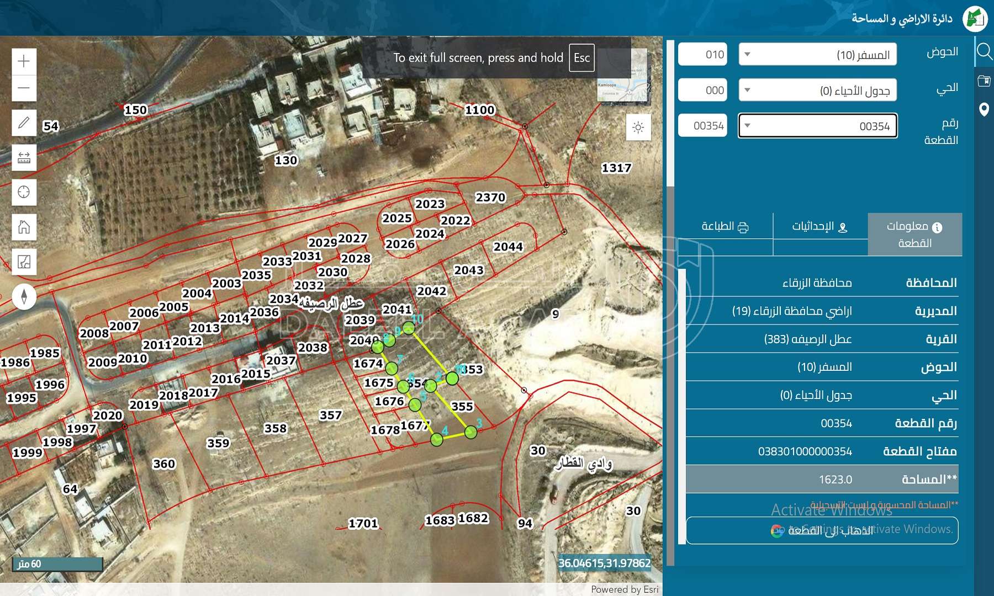Open the parcel number dropdown 00354

point(817,126)
